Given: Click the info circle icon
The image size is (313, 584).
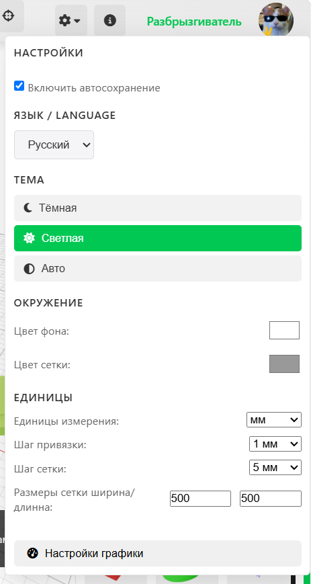Looking at the screenshot, I should click(x=109, y=20).
